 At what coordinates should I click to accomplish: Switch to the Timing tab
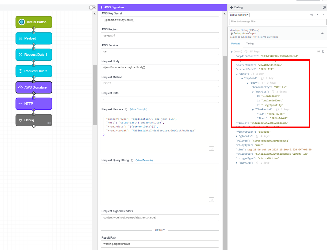click(250, 44)
